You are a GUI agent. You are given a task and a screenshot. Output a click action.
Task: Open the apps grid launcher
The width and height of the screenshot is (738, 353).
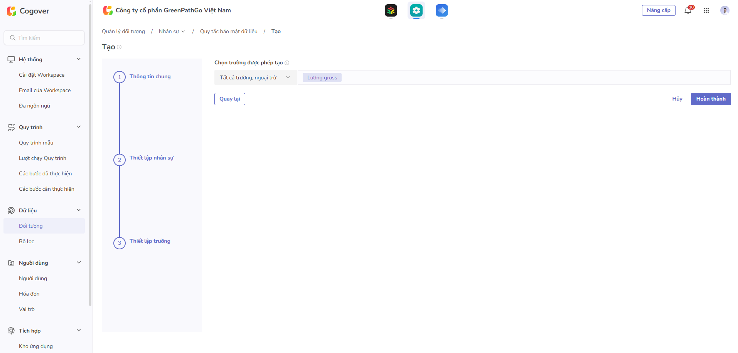pos(706,10)
